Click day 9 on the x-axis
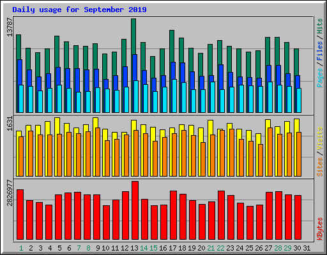This screenshot has width=327, height=255. [98, 248]
